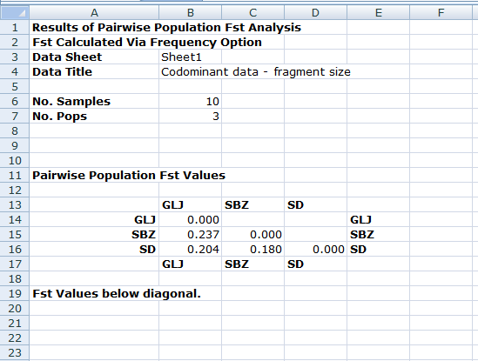Select row 19 header

click(x=15, y=294)
